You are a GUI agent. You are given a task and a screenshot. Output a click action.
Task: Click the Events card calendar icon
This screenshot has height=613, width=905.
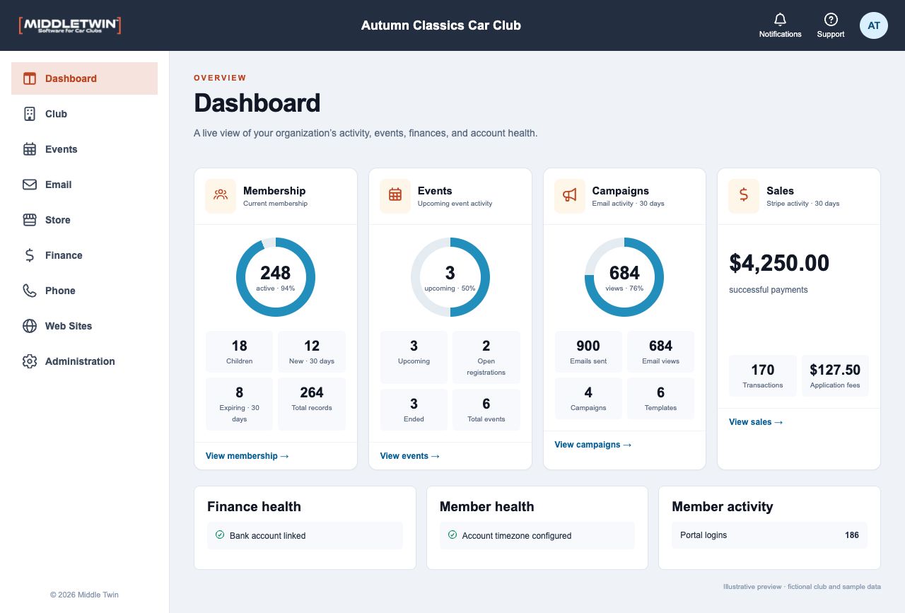[x=395, y=195]
